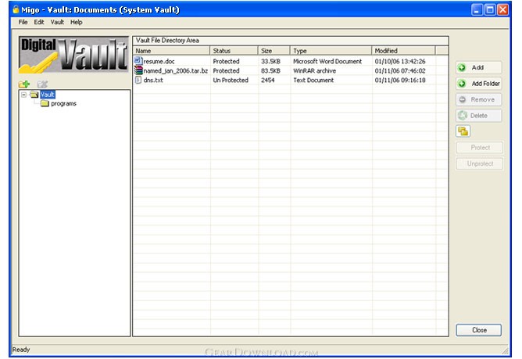Click the Vault File Directory Area heading

(x=167, y=41)
